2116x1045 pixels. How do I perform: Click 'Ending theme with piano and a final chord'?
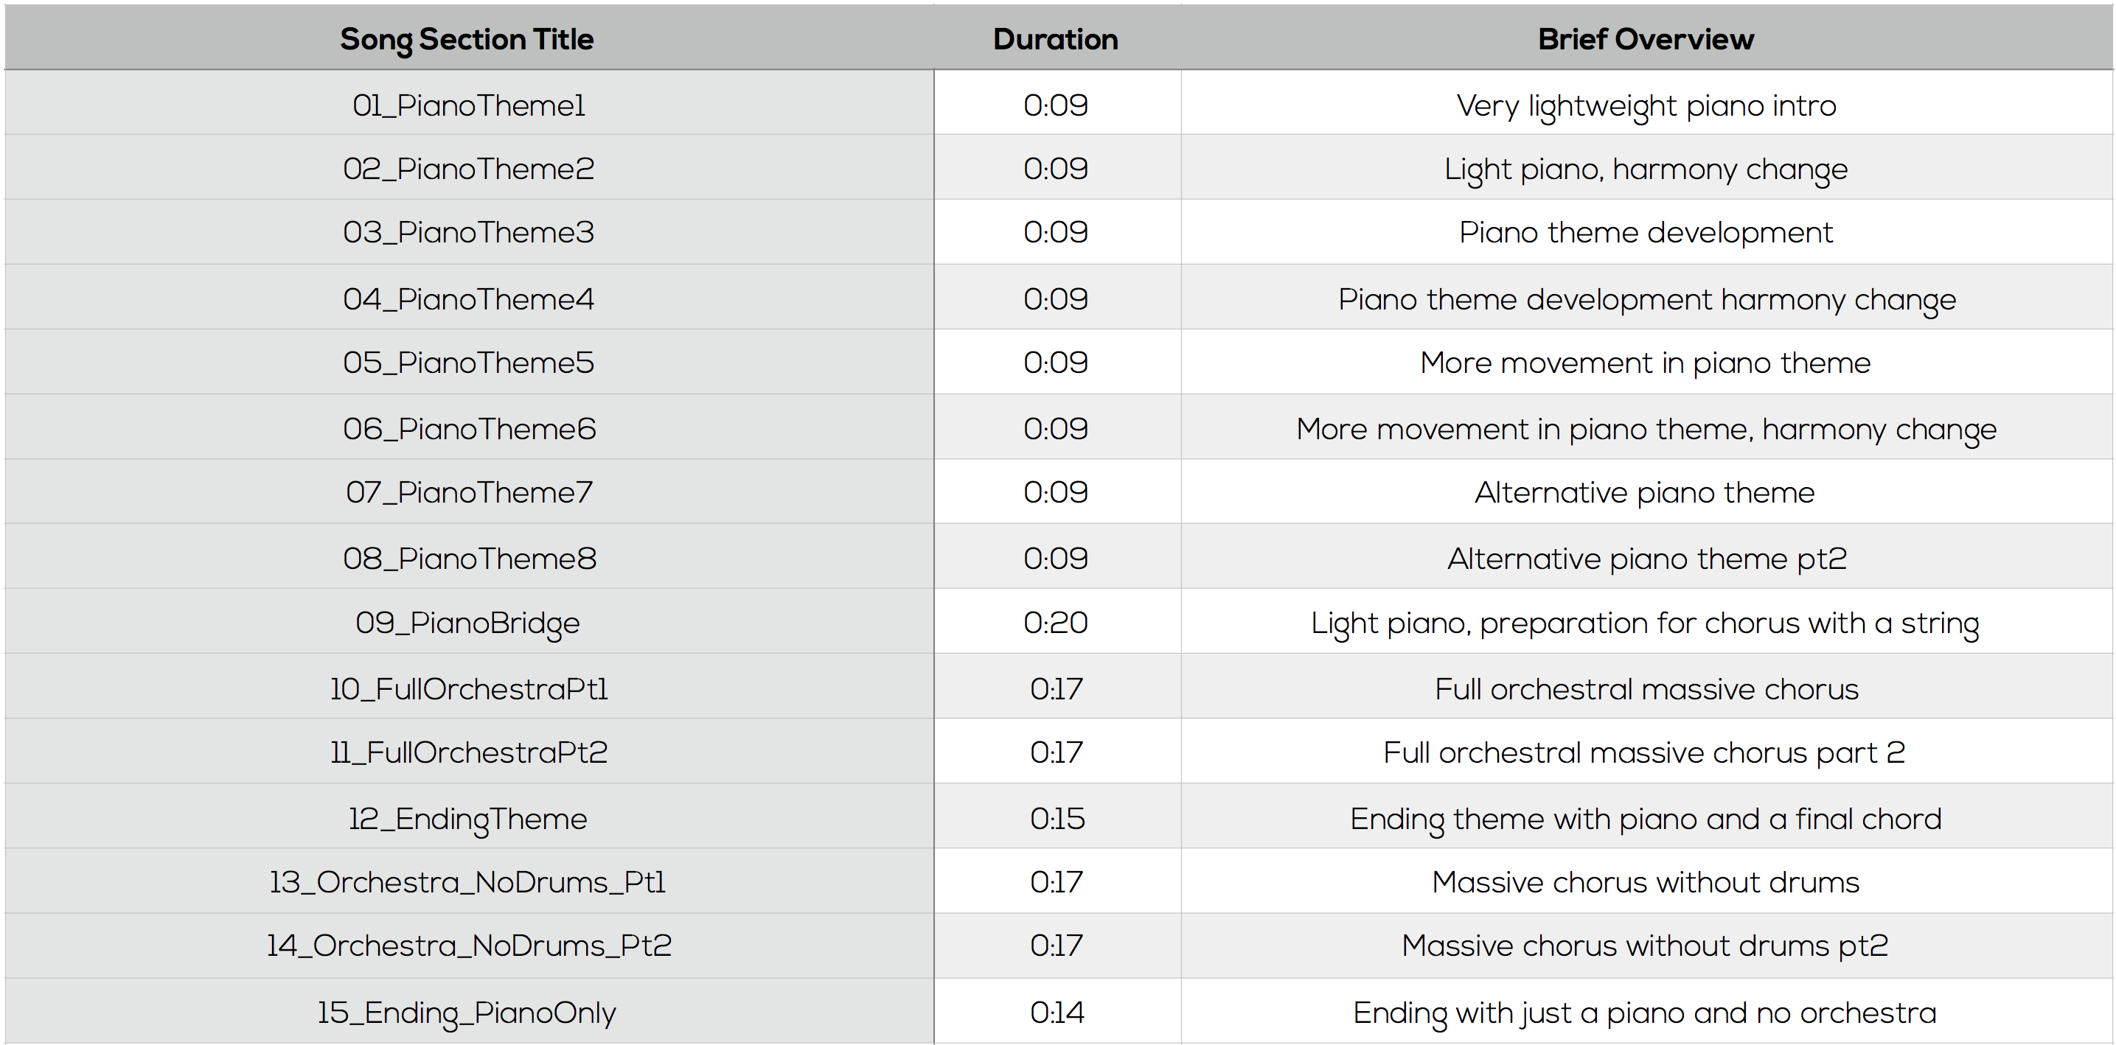point(1646,819)
